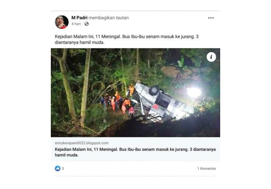Click the bright floodlight in the photo
This screenshot has height=189, width=271.
[x=194, y=92]
